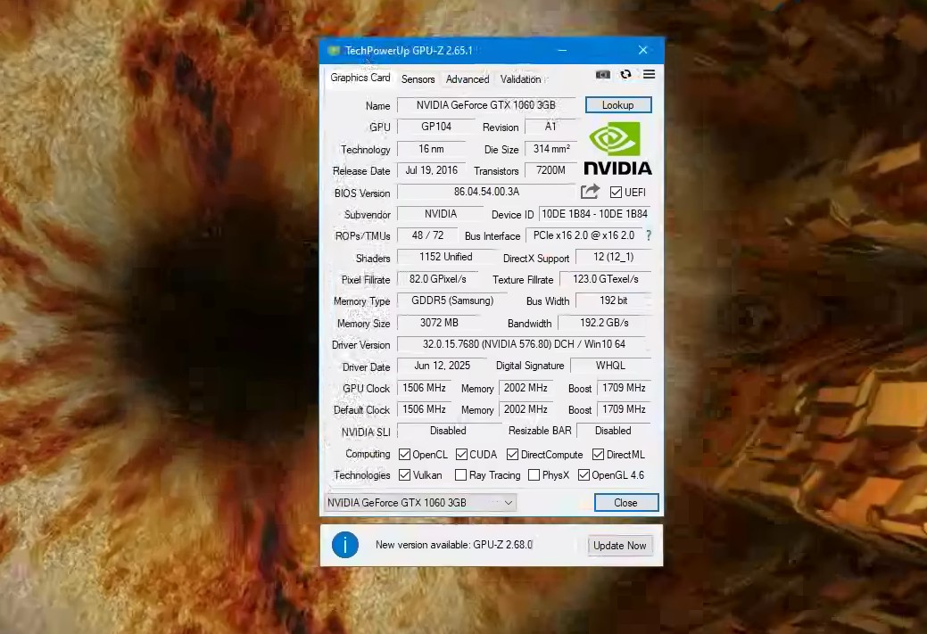Open the hamburger menu icon

649,75
